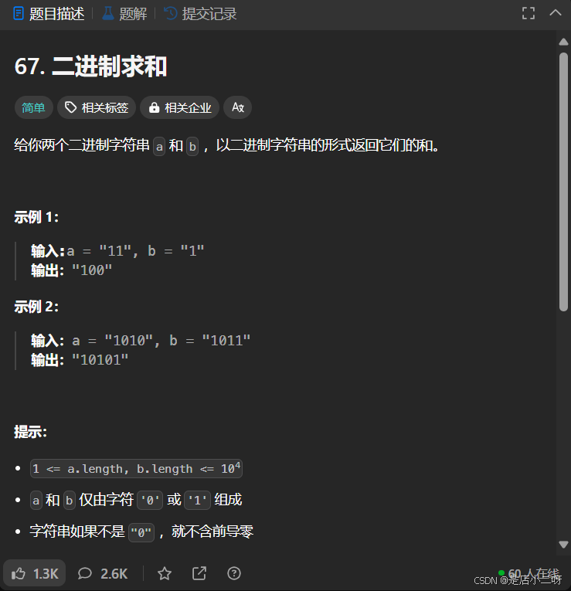Open the comments showing 2.6K
The image size is (571, 591).
(103, 574)
